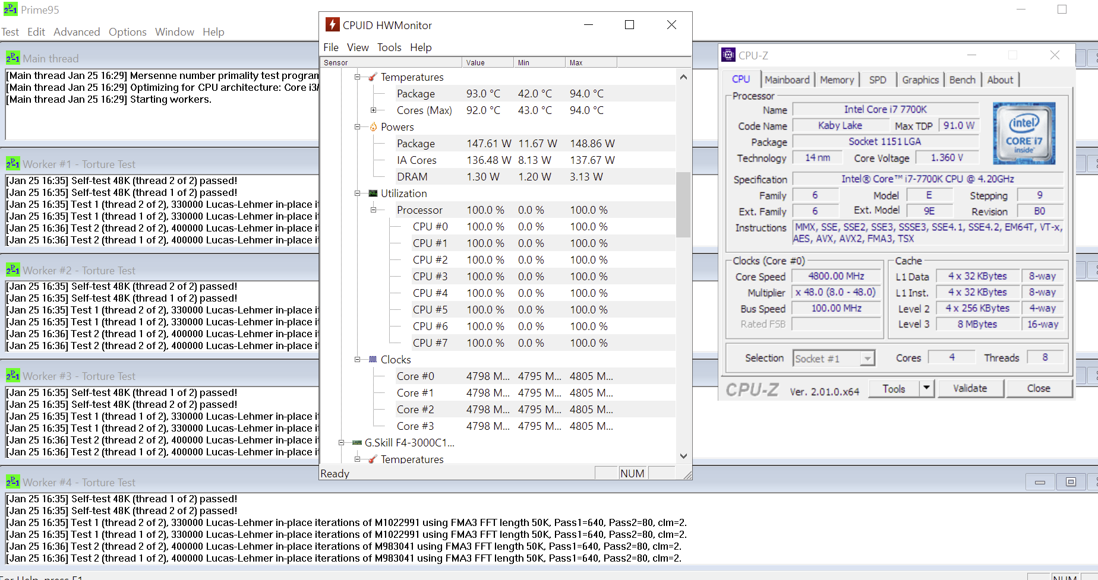Screen dimensions: 1098x580
Task: Switch to the Graphics tab in CPU-Z
Action: point(920,80)
